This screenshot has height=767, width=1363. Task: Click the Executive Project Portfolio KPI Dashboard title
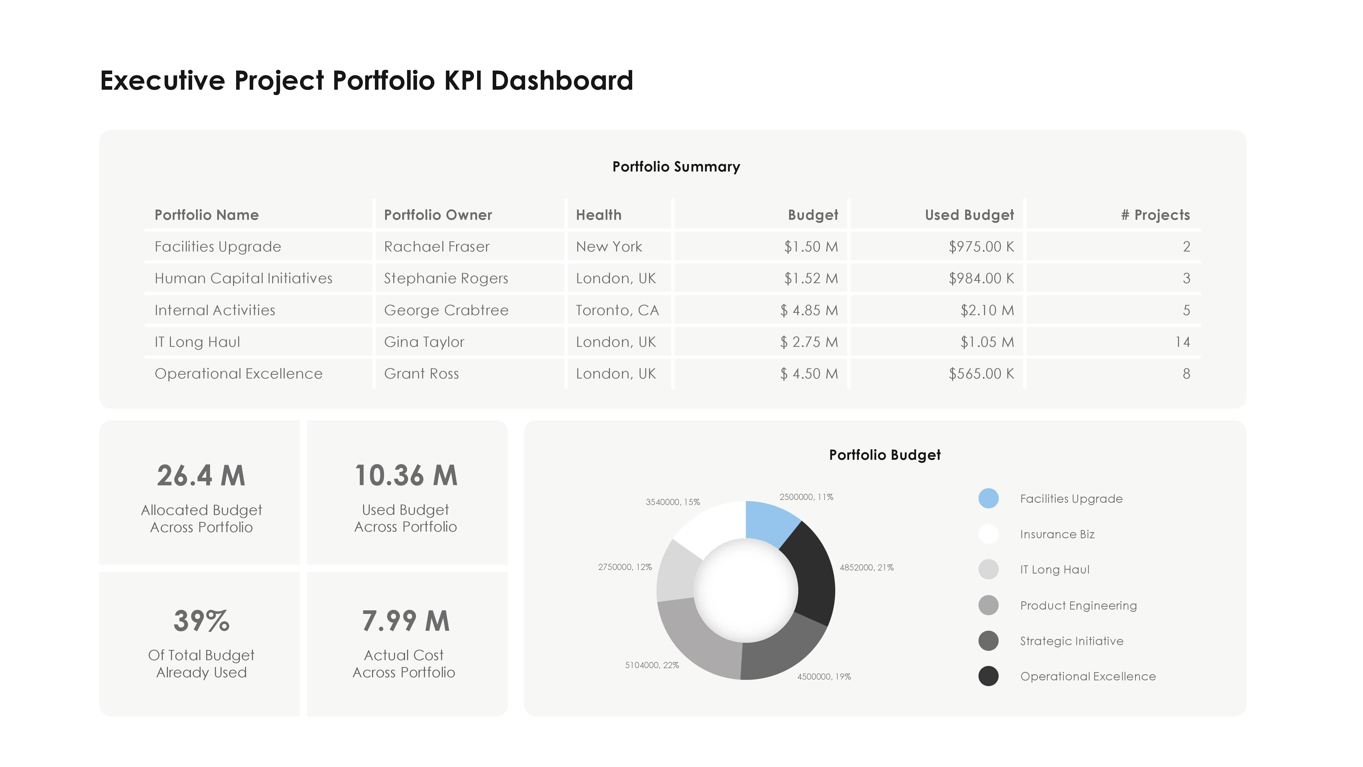coord(367,81)
